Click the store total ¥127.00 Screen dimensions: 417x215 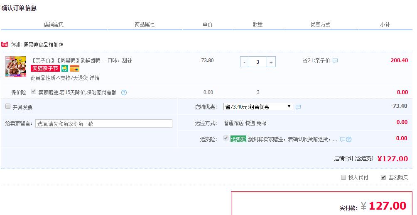[392, 159]
